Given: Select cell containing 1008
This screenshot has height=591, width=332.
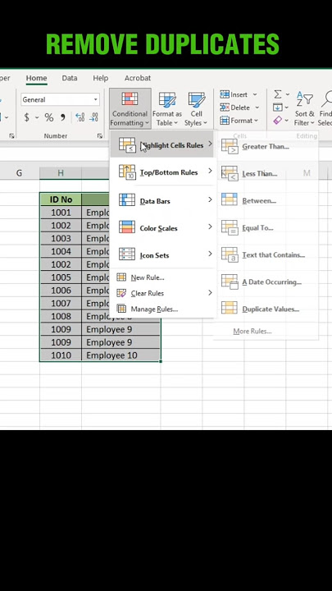Looking at the screenshot, I should tap(61, 316).
